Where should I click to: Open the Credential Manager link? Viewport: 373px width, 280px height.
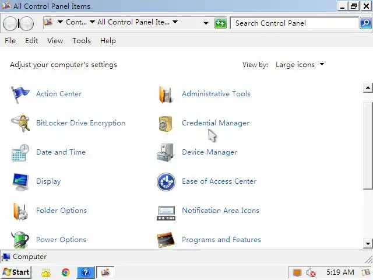coord(216,123)
